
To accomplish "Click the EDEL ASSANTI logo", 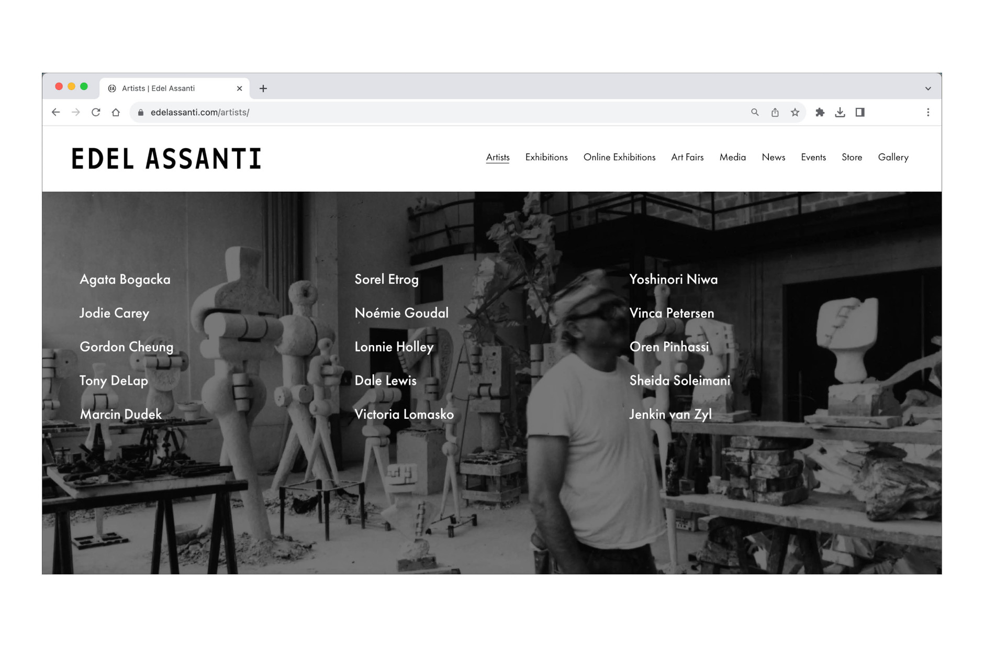I will (x=166, y=159).
